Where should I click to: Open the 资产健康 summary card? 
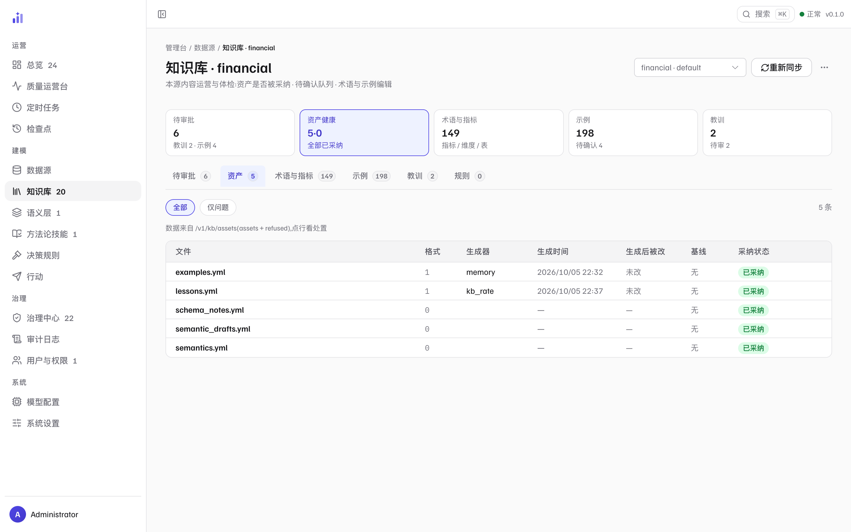pyautogui.click(x=364, y=133)
